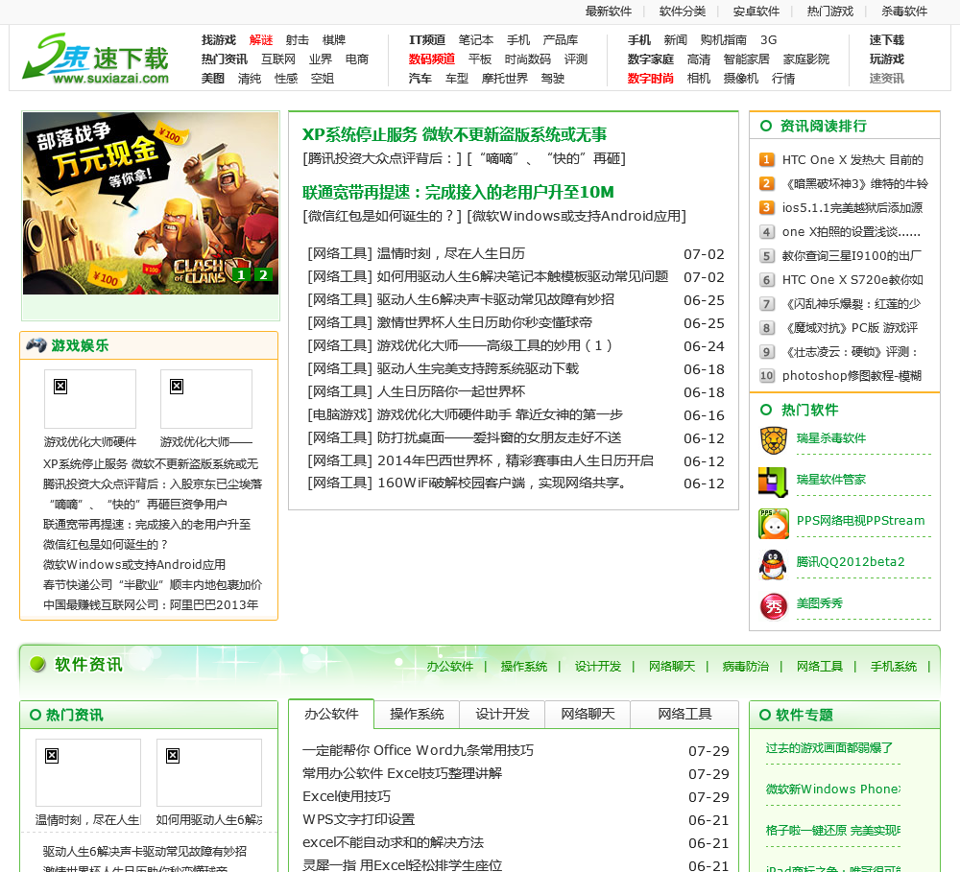960x872 pixels.
Task: Open article 游戏优化大师硬件助手 靠近女神的第一步
Action: (499, 414)
